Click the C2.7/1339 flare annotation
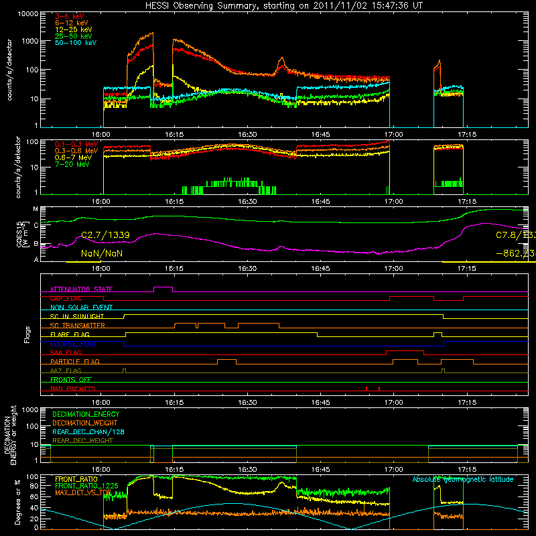 105,235
